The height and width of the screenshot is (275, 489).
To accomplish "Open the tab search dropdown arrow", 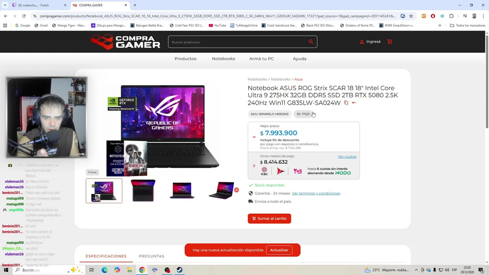I will [5, 5].
